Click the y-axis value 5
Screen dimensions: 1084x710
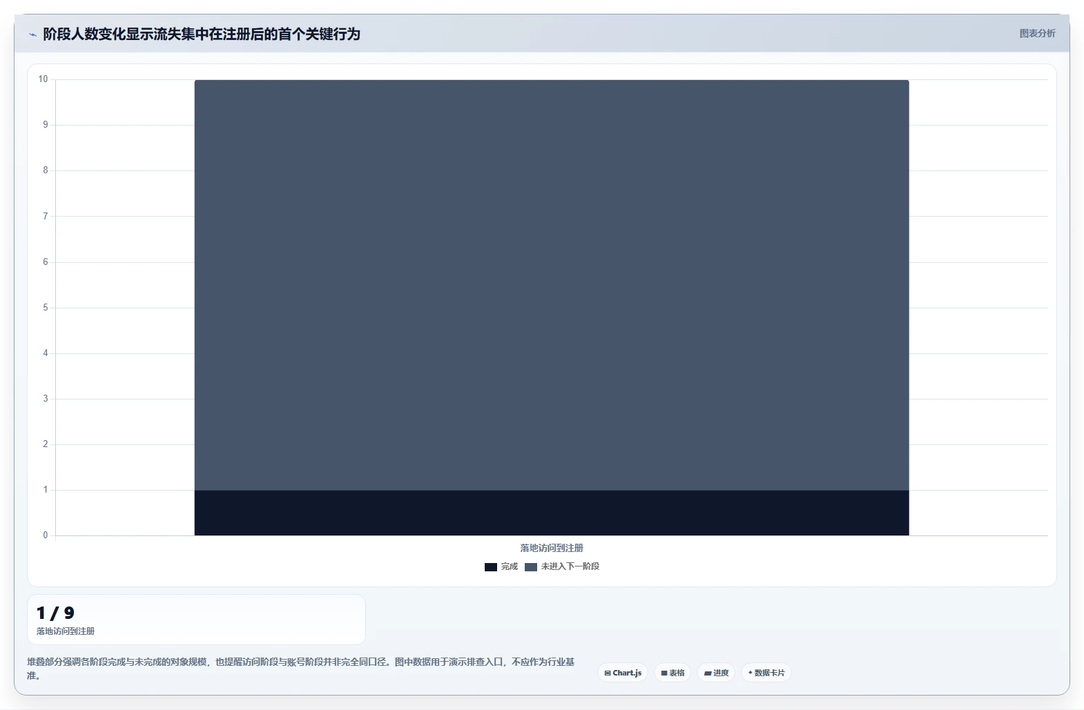tap(46, 308)
